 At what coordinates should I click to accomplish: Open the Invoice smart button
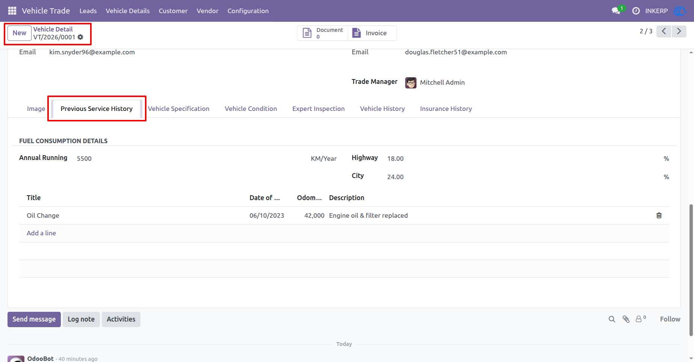point(372,33)
